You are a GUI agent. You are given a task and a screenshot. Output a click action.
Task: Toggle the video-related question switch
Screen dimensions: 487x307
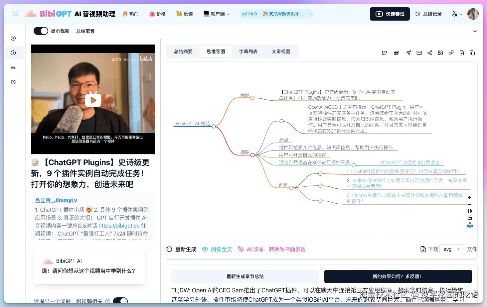pyautogui.click(x=120, y=301)
